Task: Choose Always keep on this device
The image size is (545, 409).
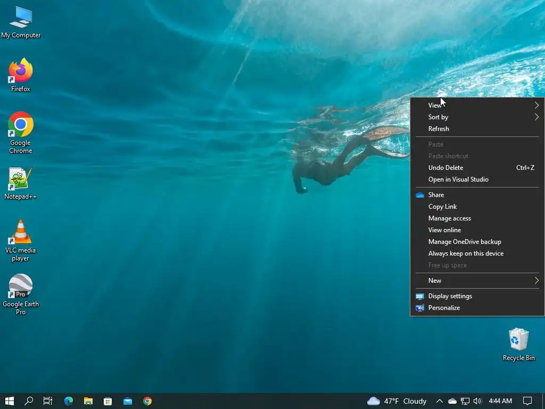Action: (x=477, y=253)
